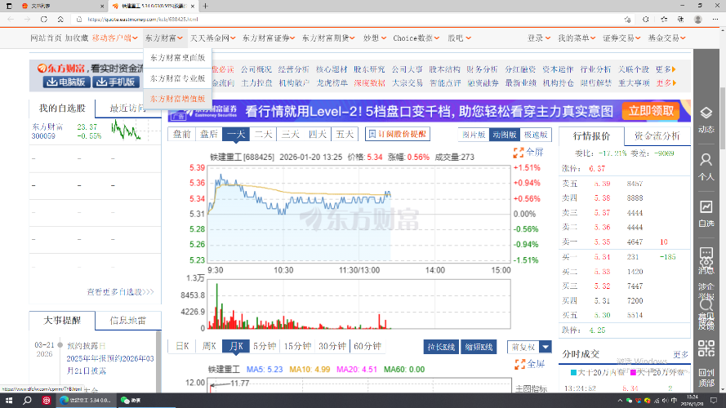Close the first browser tab
This screenshot has height=408, width=726.
(102, 6)
